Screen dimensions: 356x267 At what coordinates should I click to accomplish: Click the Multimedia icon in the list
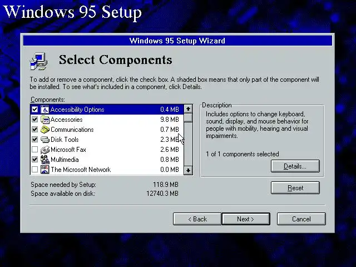click(x=44, y=160)
